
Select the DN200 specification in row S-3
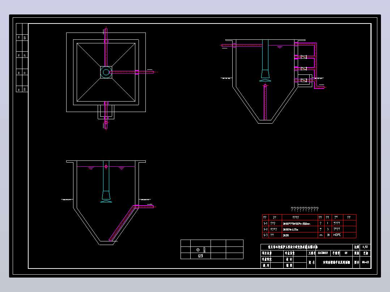click(x=286, y=235)
